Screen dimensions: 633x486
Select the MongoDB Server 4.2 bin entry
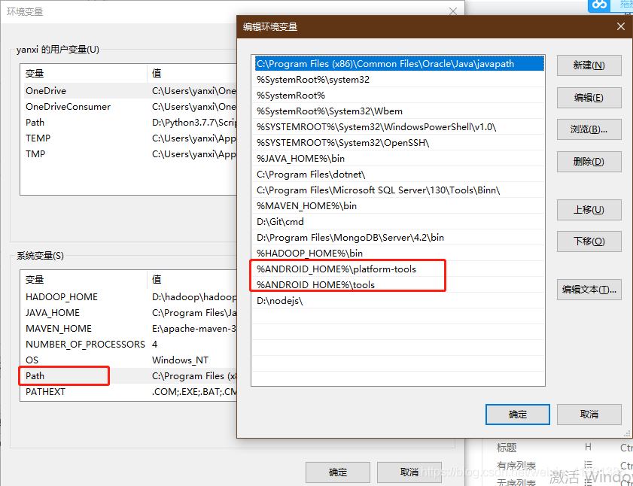[x=398, y=237]
